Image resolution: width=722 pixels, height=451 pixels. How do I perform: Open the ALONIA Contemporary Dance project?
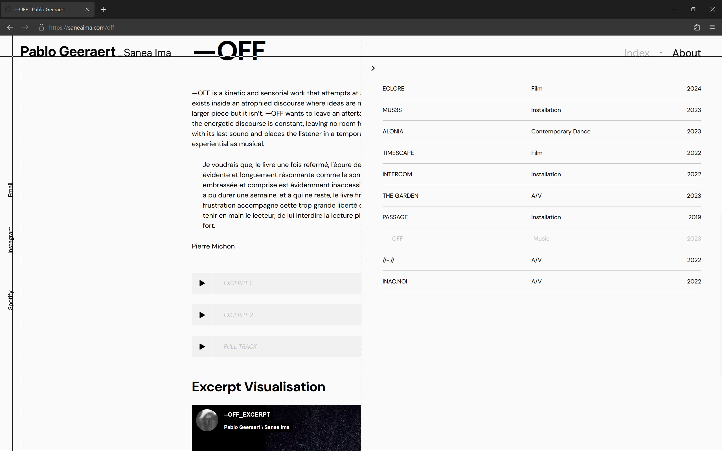click(x=393, y=131)
